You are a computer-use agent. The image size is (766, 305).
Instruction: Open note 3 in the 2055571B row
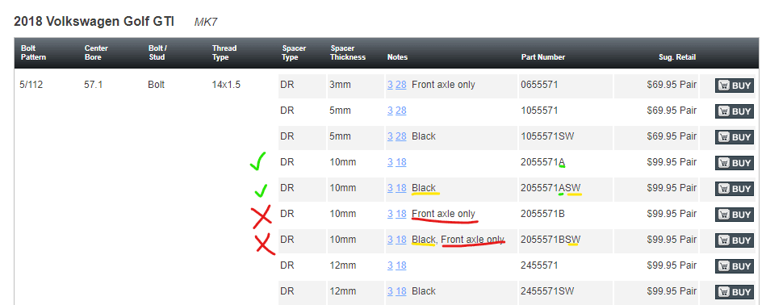coord(390,214)
